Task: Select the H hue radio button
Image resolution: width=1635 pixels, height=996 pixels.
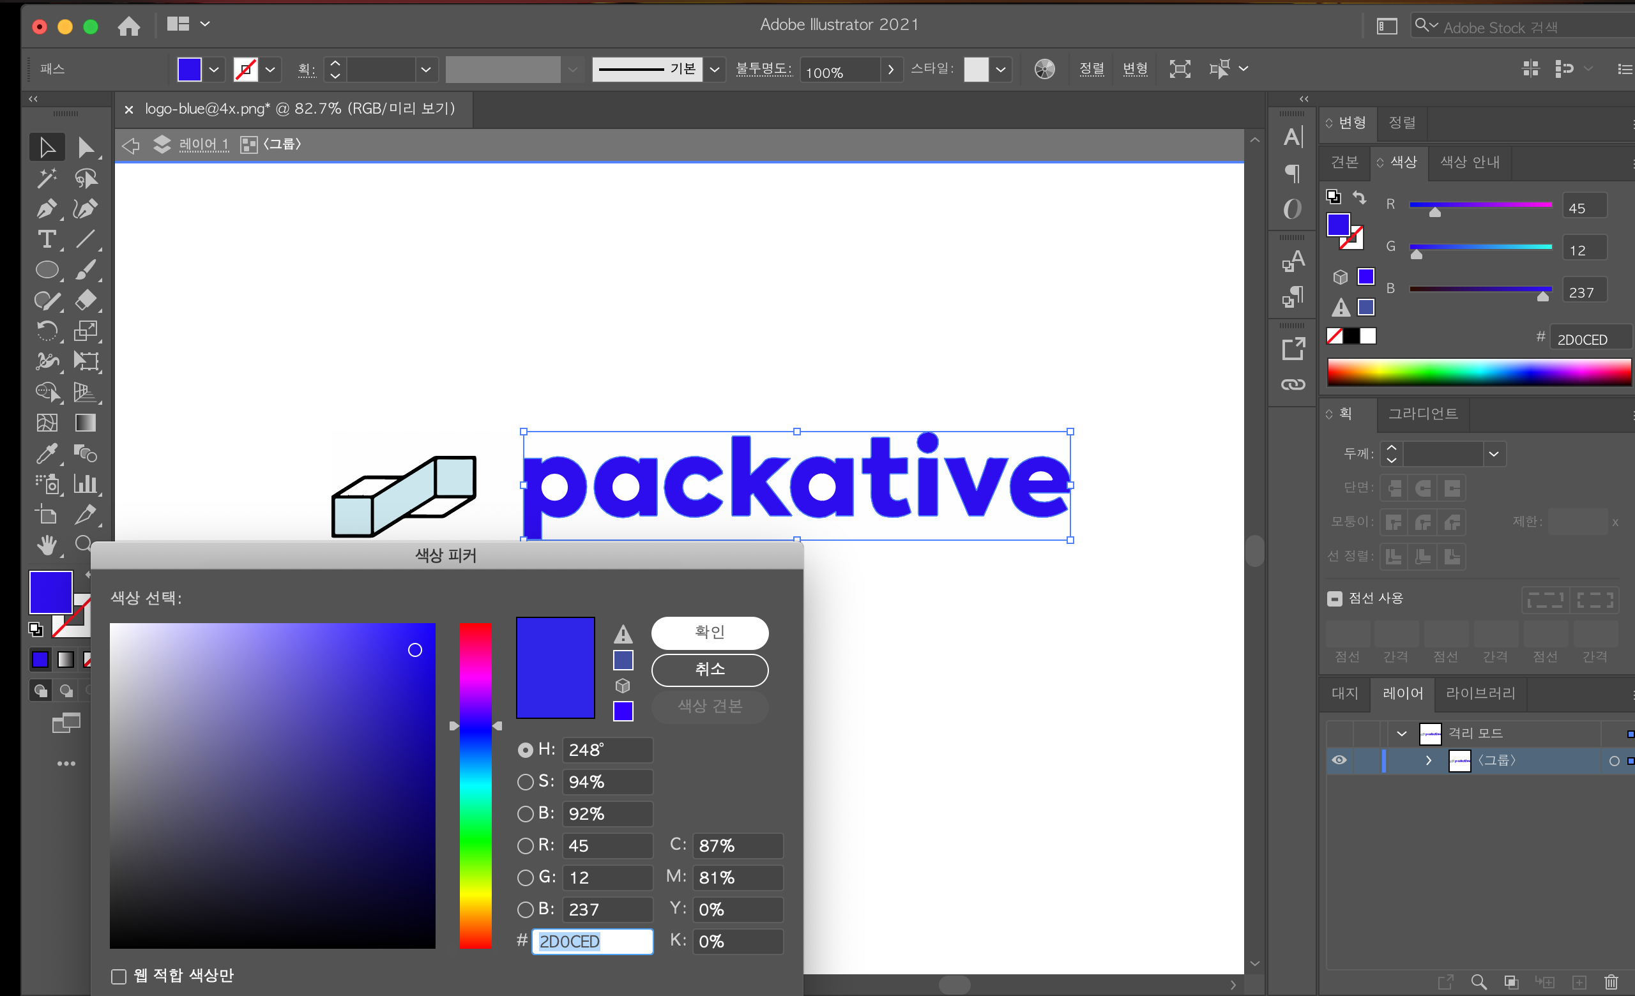Action: pyautogui.click(x=525, y=750)
